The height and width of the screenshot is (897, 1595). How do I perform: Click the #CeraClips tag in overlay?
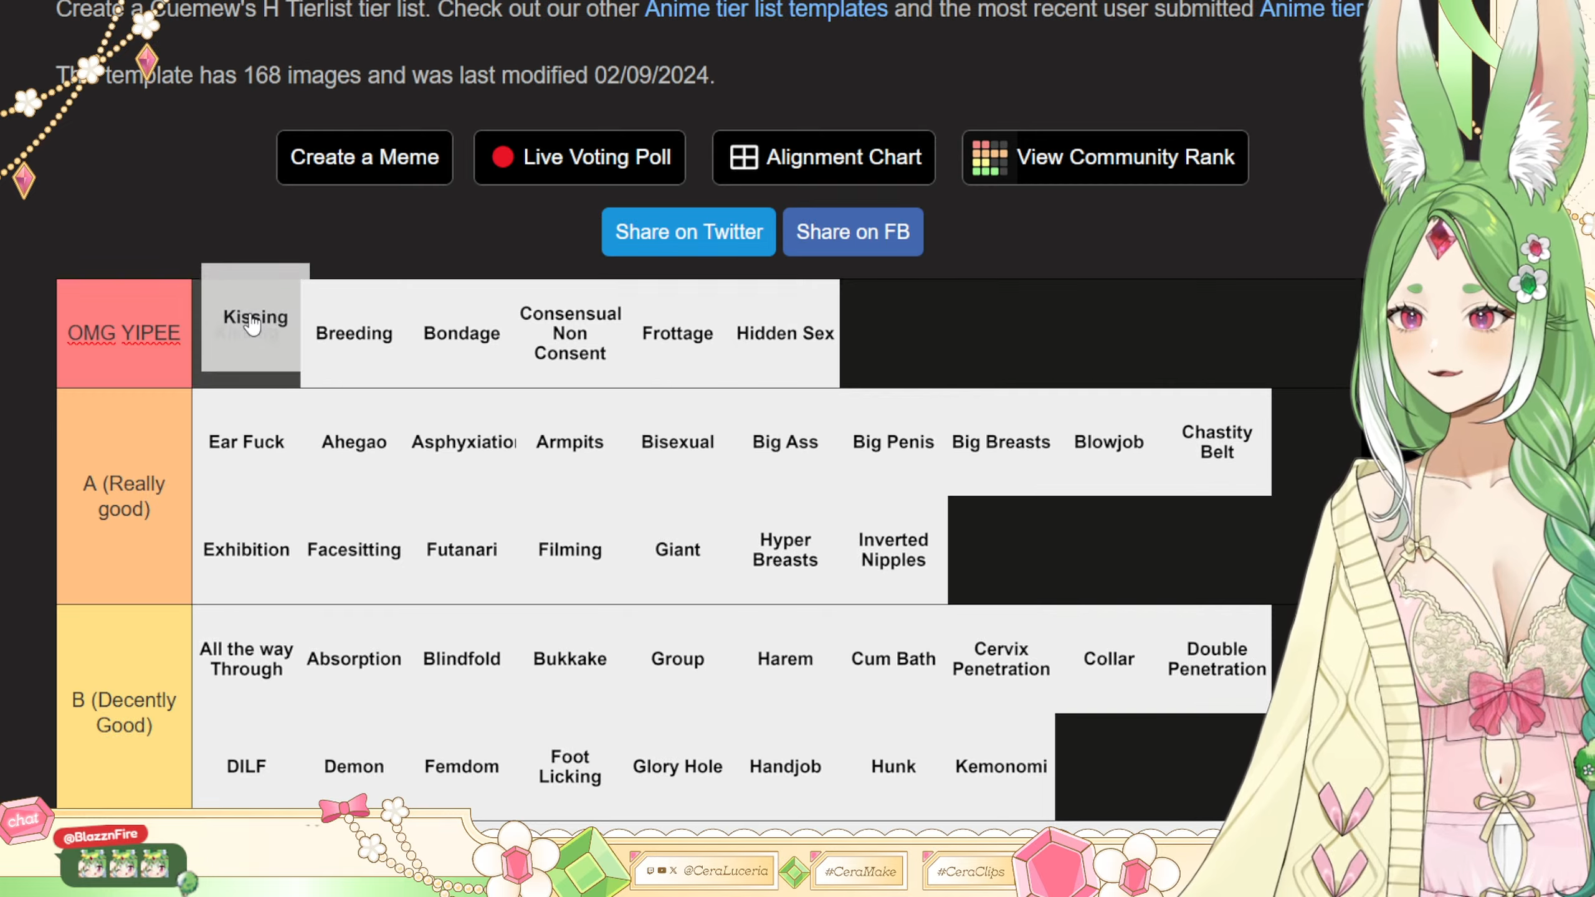coord(970,871)
